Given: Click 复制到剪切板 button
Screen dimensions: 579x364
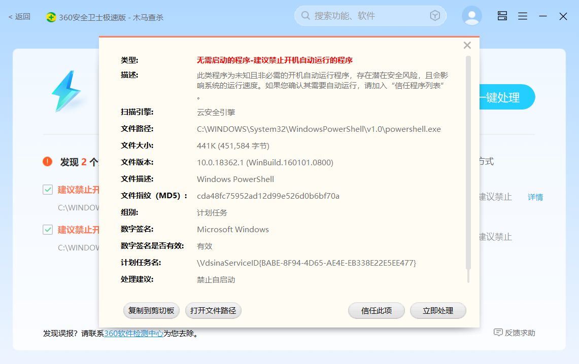Looking at the screenshot, I should (151, 311).
